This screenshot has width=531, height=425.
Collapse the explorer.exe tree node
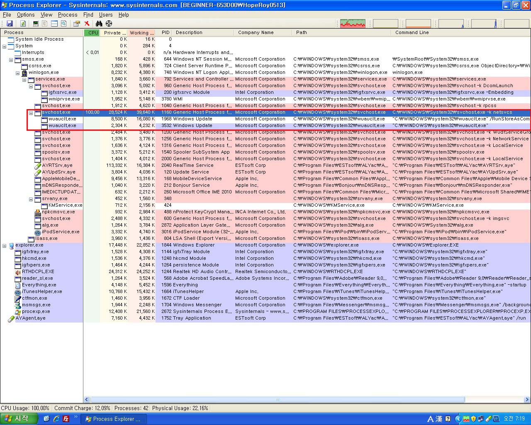4,245
